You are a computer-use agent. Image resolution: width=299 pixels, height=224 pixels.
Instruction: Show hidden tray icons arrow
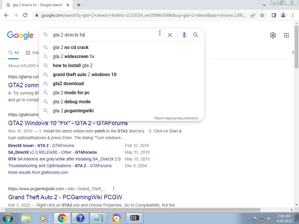coord(248,218)
